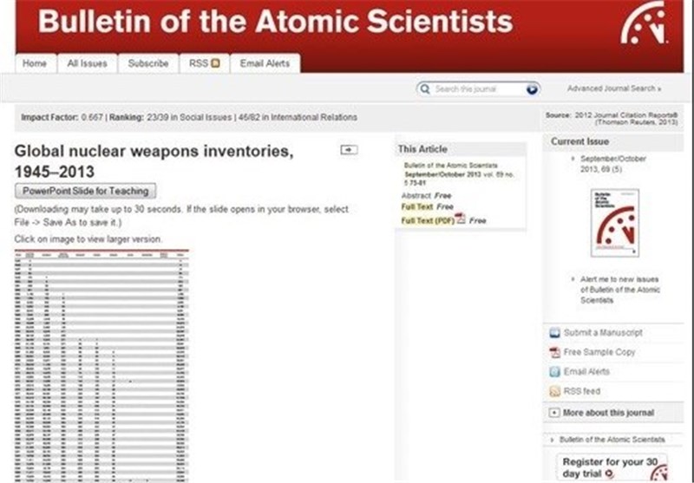Image resolution: width=694 pixels, height=483 pixels.
Task: Click the Submit a Manuscript icon
Action: (554, 333)
